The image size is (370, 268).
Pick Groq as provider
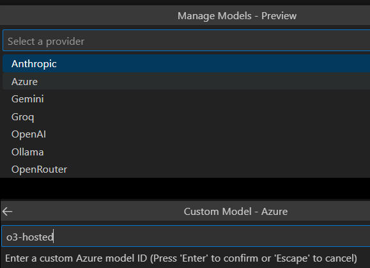pyautogui.click(x=187, y=116)
